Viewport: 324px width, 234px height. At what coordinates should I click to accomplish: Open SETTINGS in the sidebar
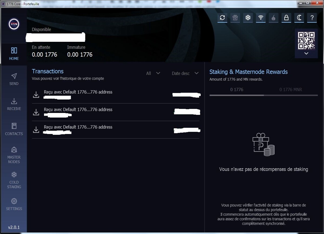click(x=14, y=204)
